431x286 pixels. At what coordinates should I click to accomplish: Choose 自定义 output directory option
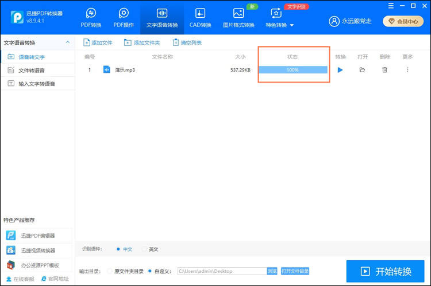[160, 271]
